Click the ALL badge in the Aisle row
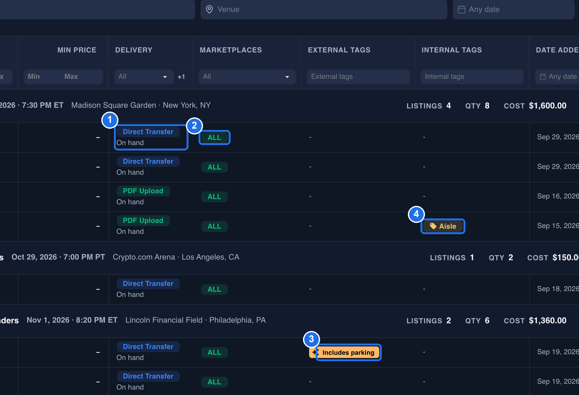The width and height of the screenshot is (579, 395). tap(214, 227)
